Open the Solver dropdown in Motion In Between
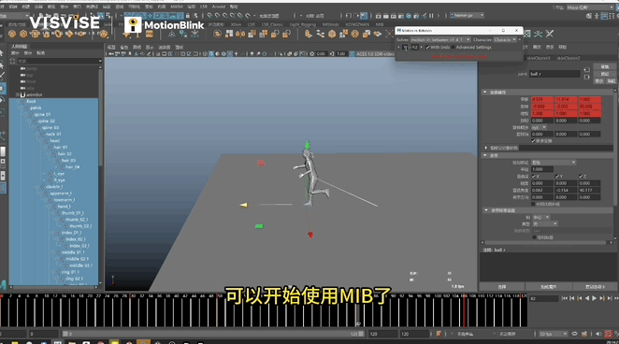This screenshot has height=344, width=619. 440,40
